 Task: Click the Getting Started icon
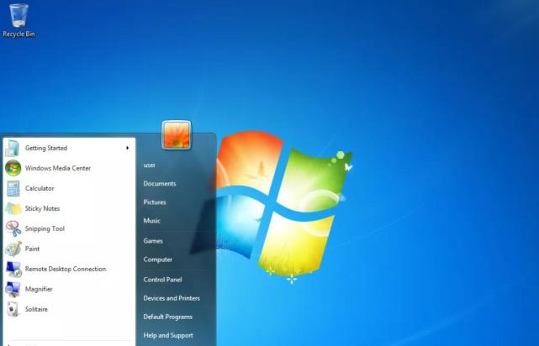pyautogui.click(x=13, y=149)
